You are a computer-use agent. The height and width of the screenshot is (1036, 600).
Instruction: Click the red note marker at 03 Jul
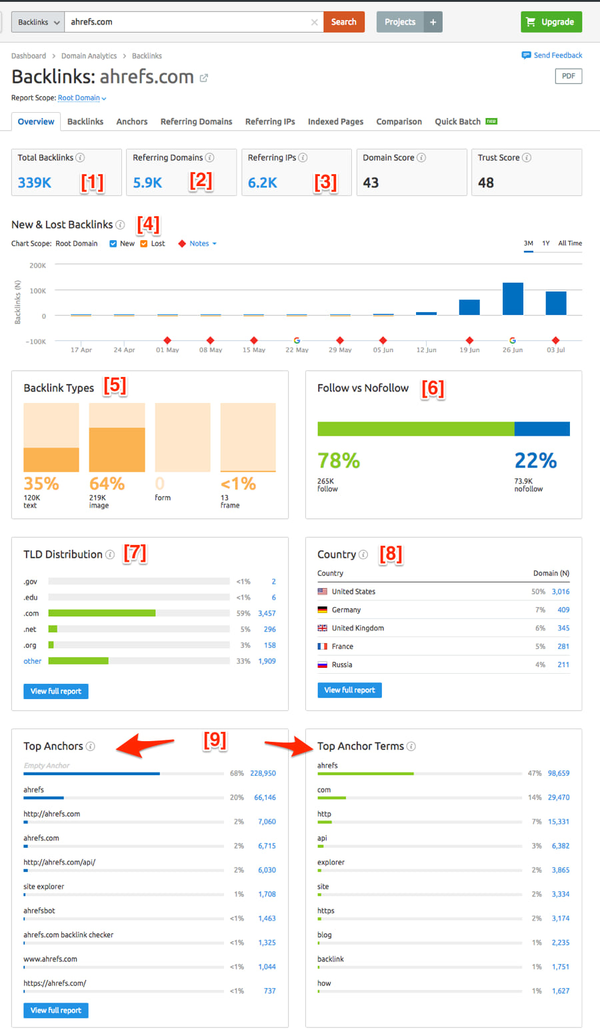point(556,340)
